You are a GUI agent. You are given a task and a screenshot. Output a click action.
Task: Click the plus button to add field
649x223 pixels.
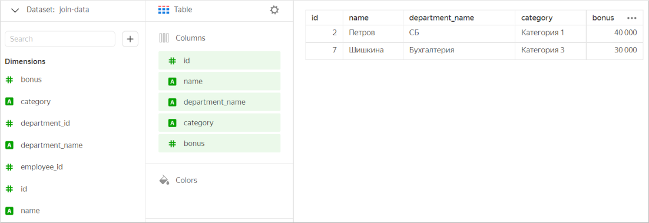[130, 39]
